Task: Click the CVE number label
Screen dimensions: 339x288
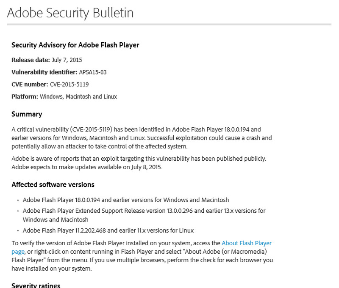Action: point(30,85)
